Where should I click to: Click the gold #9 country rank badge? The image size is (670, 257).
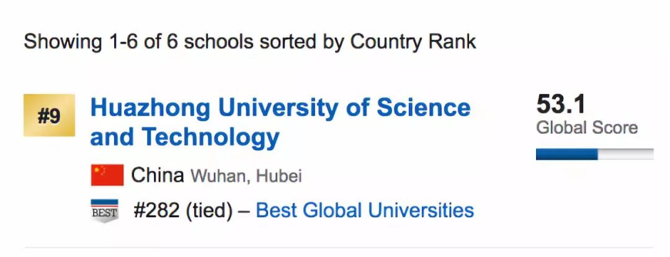click(49, 115)
